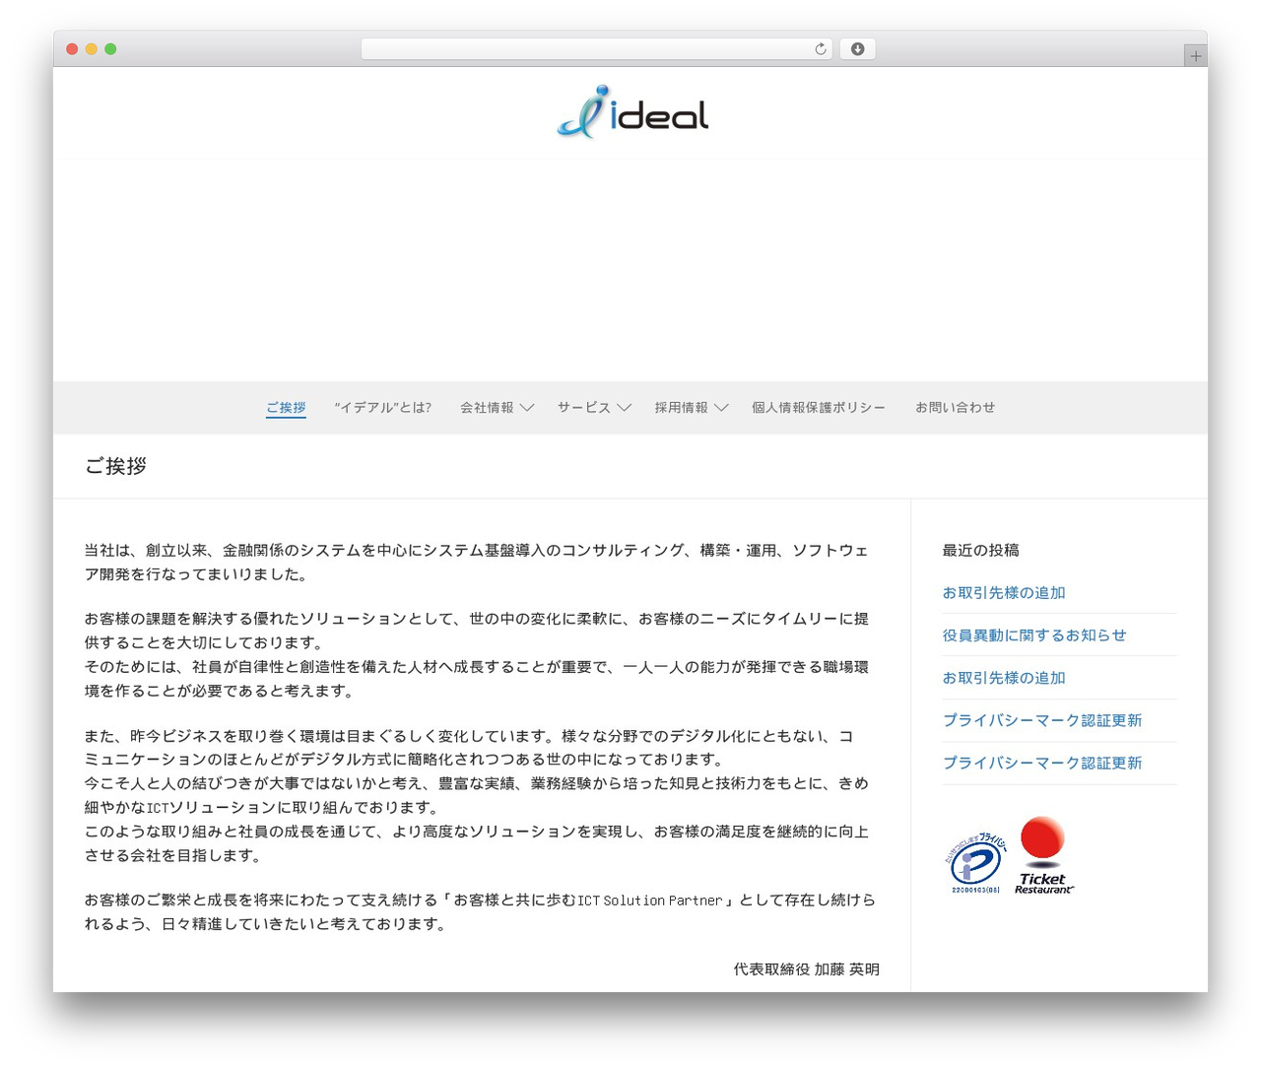This screenshot has height=1068, width=1261.
Task: Maximize the window with green button
Action: coord(110,49)
